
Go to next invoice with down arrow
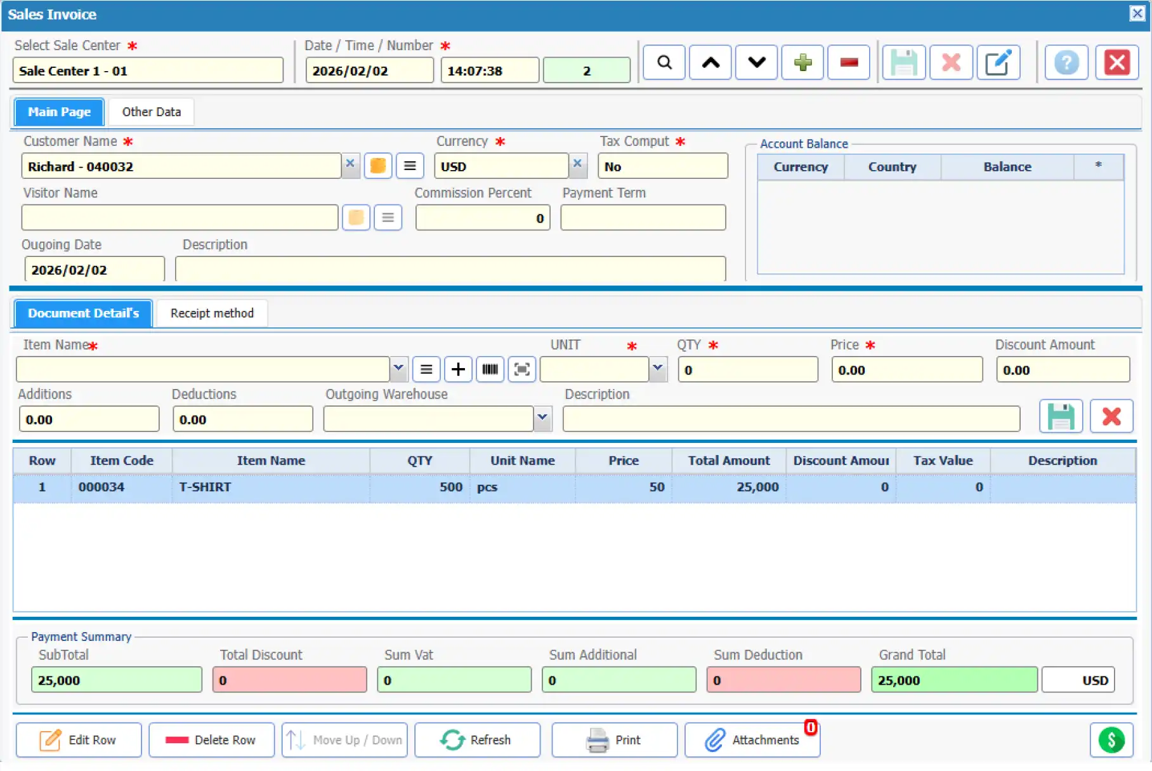click(756, 63)
